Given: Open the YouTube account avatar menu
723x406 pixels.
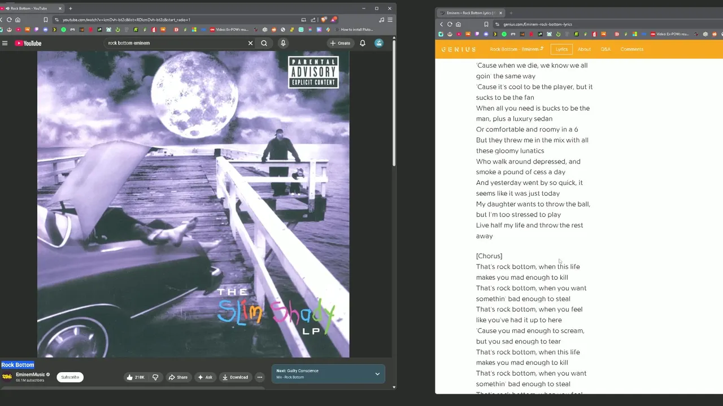Looking at the screenshot, I should coord(379,43).
